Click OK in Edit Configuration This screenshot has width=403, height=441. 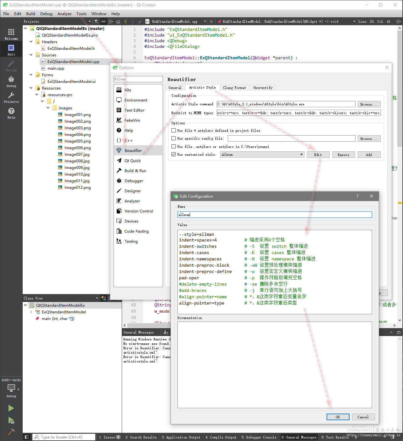click(x=338, y=417)
